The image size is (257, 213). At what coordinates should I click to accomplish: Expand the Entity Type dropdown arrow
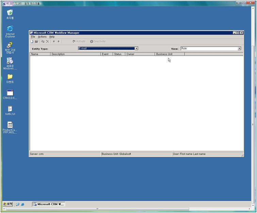(x=136, y=48)
